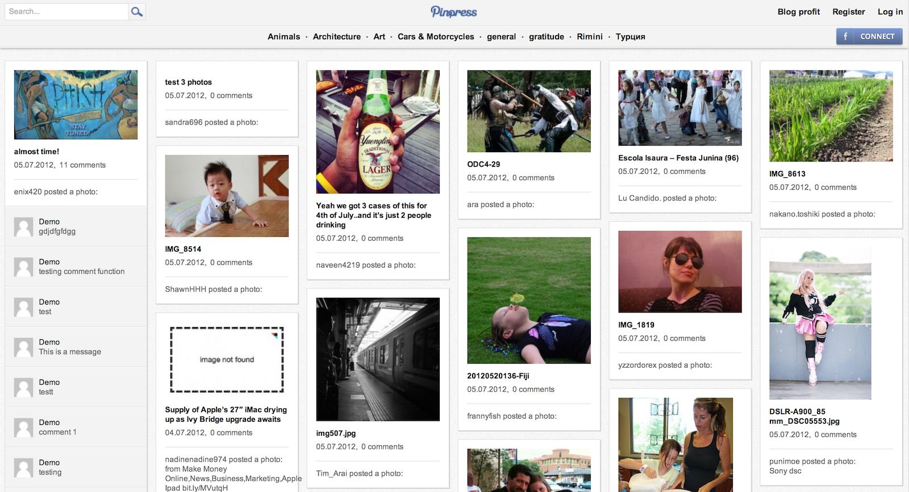Click avatar icon beside 'This is a message'
909x492 pixels.
pyautogui.click(x=23, y=347)
